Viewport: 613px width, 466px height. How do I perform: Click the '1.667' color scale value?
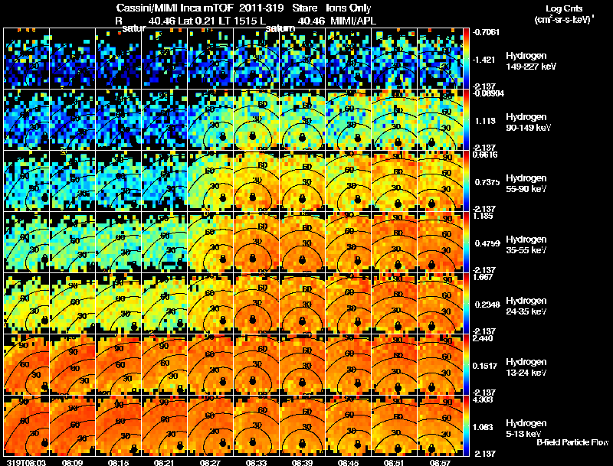[483, 277]
